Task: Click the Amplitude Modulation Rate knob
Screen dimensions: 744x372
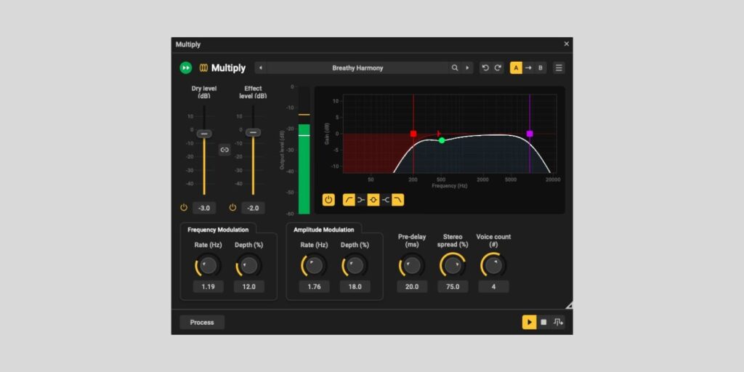Action: pyautogui.click(x=314, y=266)
